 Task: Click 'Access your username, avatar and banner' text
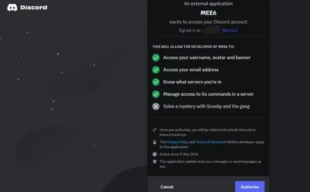click(207, 57)
